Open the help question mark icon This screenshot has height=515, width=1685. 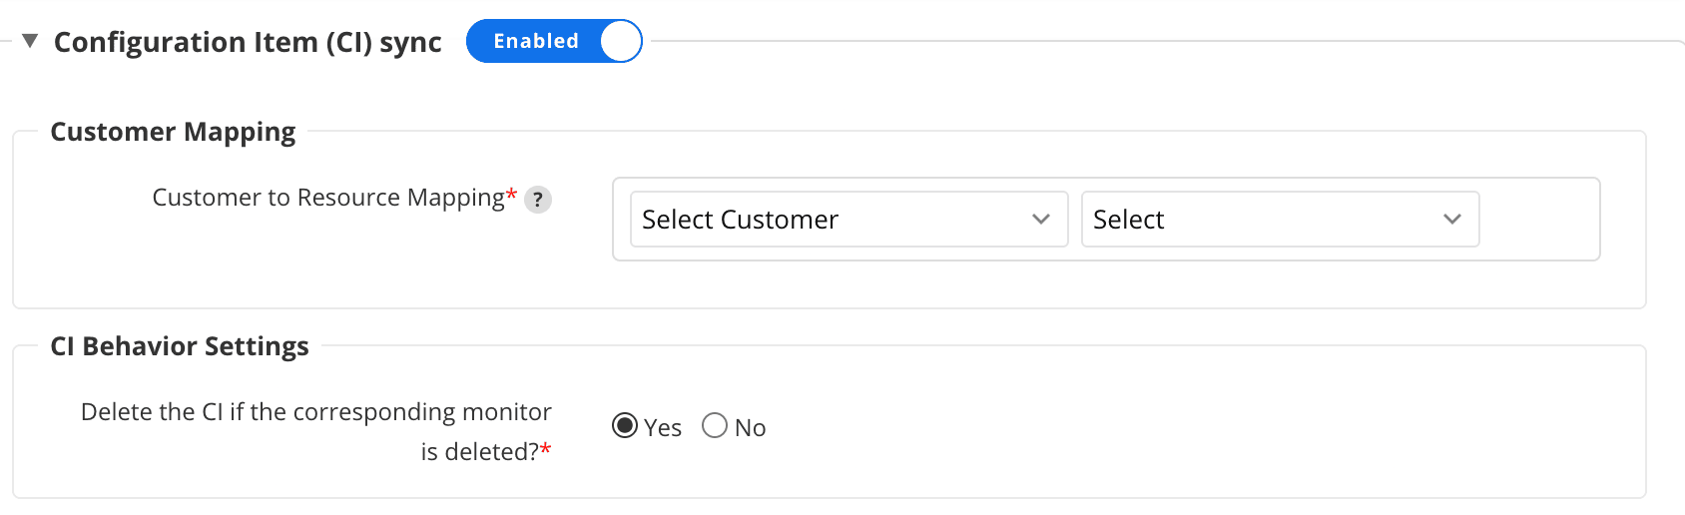point(538,200)
